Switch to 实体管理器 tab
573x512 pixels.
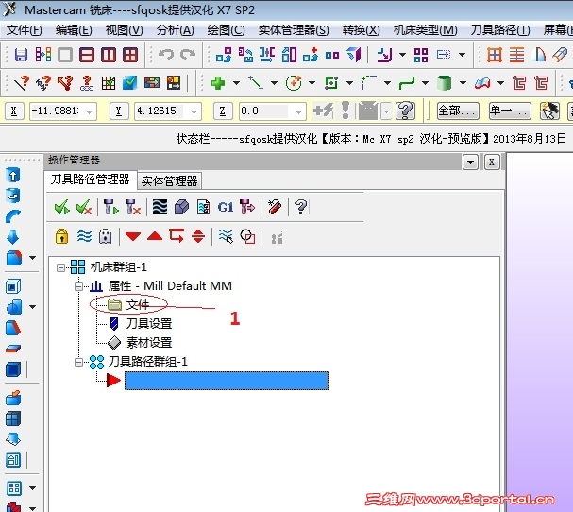click(169, 180)
